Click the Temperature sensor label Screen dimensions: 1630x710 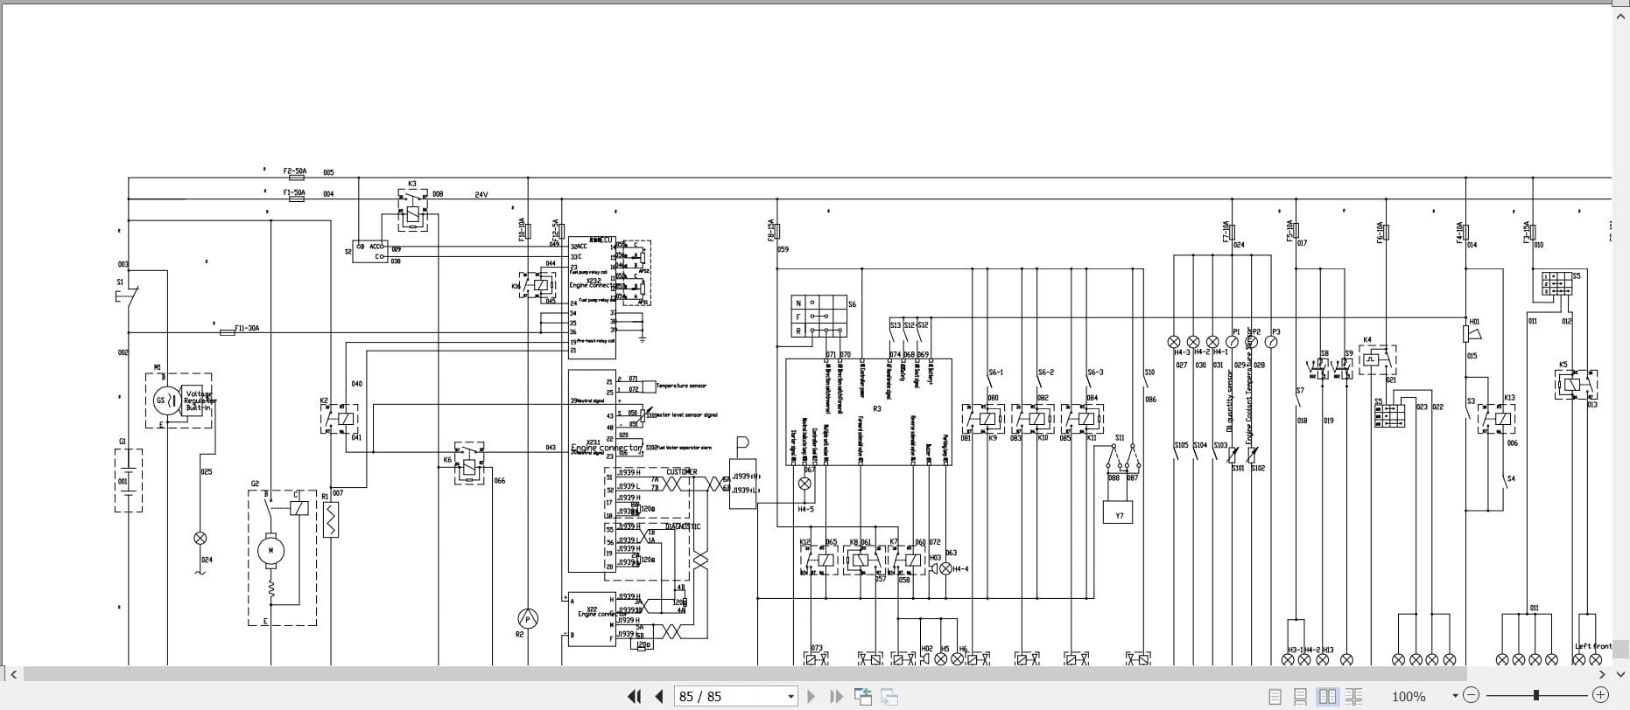tap(681, 386)
